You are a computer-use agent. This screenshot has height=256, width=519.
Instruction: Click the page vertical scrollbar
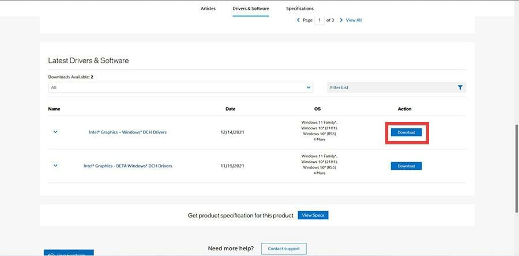click(x=517, y=169)
